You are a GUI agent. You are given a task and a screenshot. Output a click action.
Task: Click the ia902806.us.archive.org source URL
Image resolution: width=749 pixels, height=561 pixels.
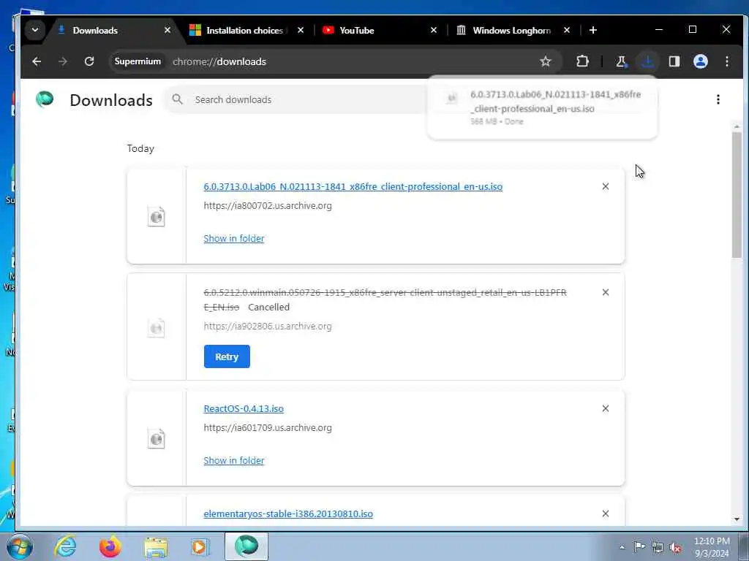coord(268,327)
